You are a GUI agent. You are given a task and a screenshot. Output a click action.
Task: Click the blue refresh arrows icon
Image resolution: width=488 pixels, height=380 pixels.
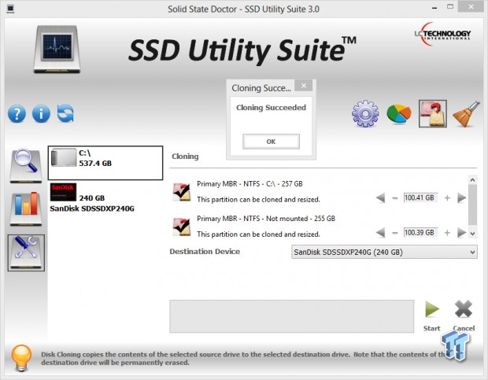coord(65,113)
